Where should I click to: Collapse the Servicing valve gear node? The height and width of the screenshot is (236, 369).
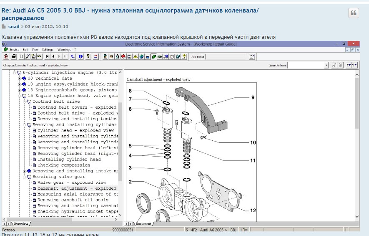(25, 177)
